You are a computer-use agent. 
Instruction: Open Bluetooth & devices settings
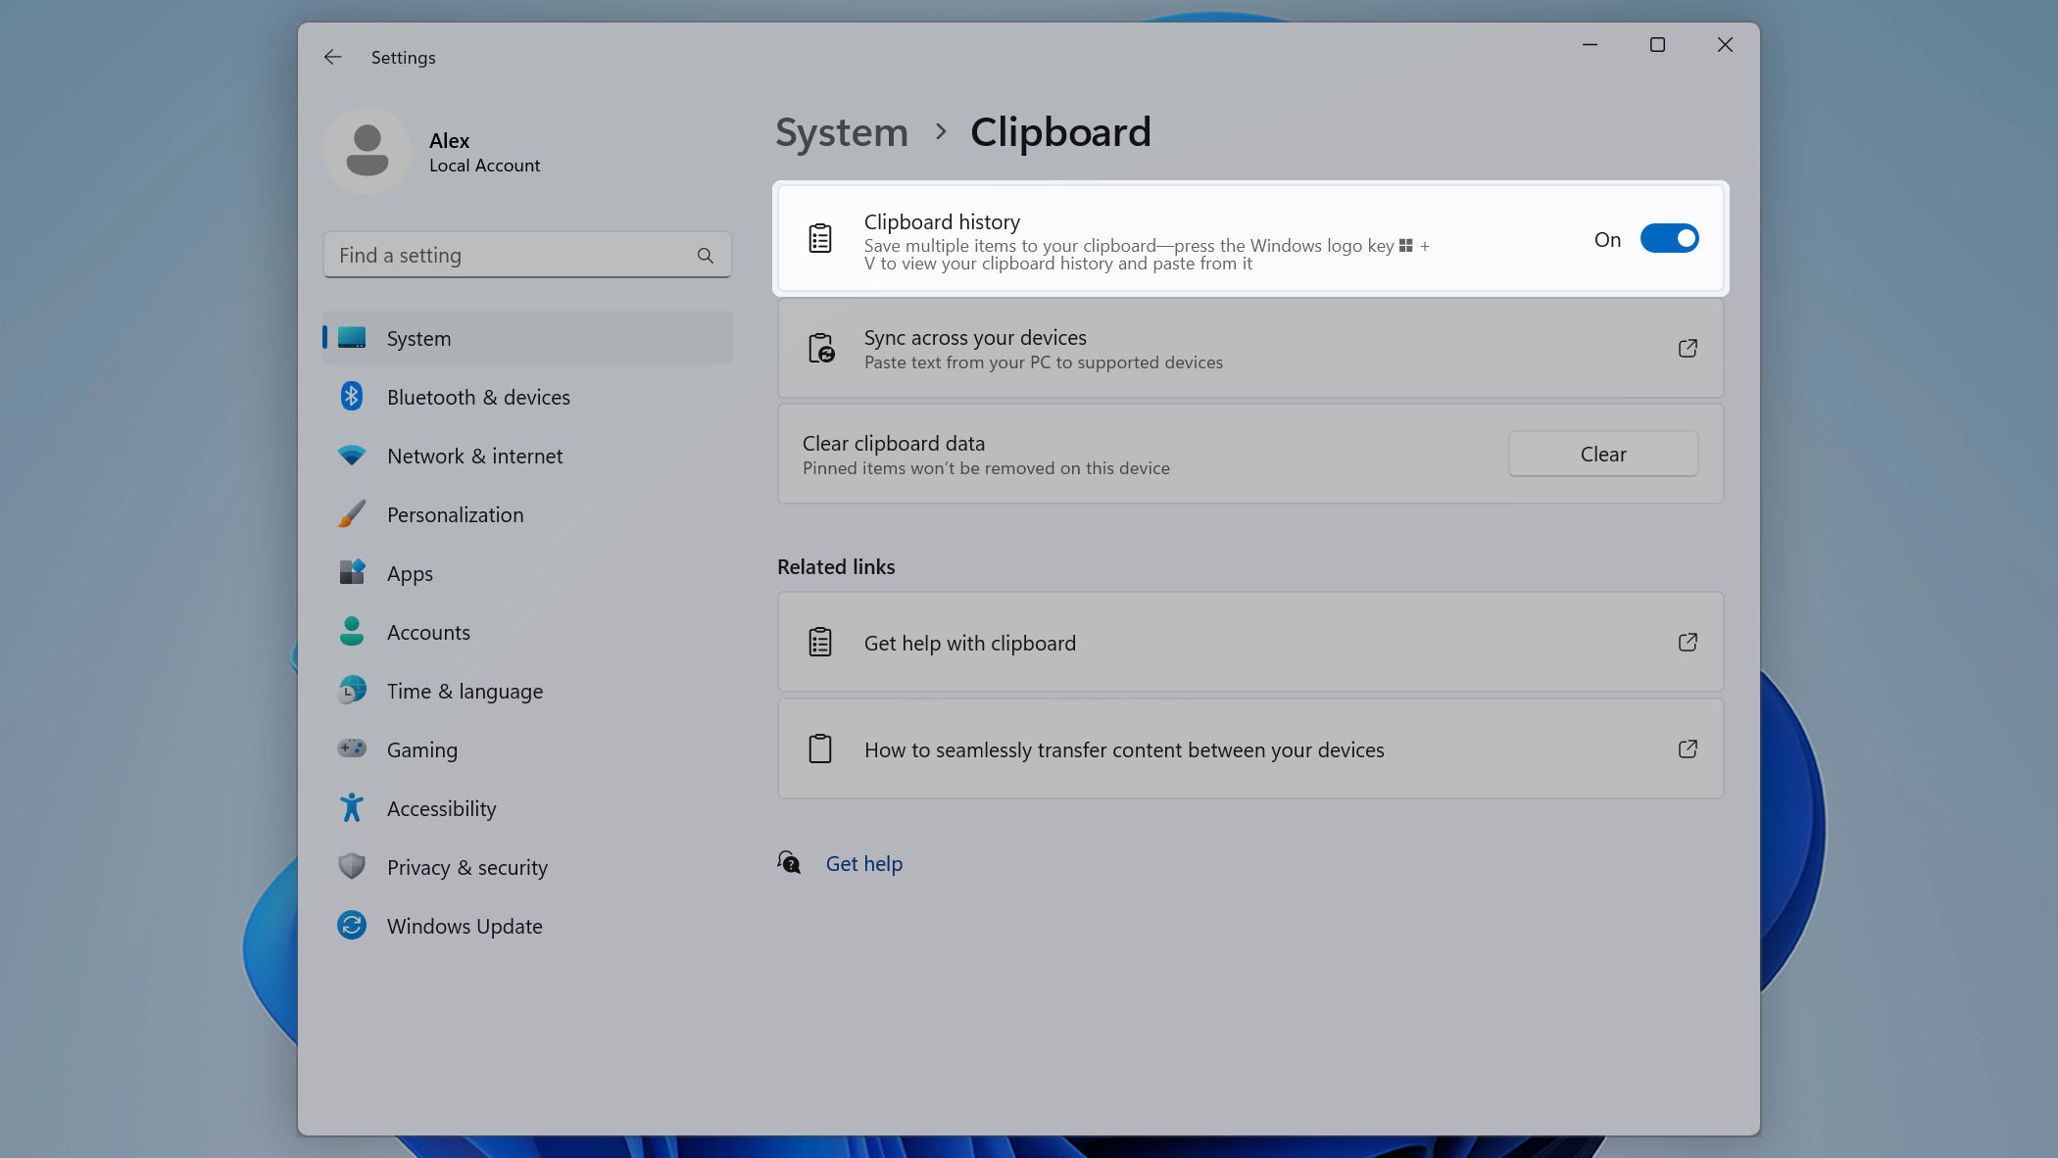pos(527,397)
